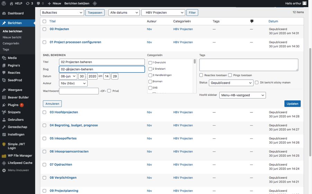The image size is (312, 194).
Task: Open updates icon in admin bar
Action: (x=27, y=3)
